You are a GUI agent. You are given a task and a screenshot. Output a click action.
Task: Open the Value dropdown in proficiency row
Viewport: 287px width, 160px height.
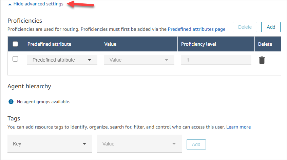click(x=139, y=60)
